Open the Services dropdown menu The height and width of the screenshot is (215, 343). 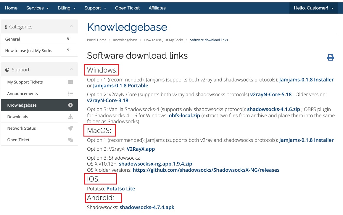click(x=37, y=8)
